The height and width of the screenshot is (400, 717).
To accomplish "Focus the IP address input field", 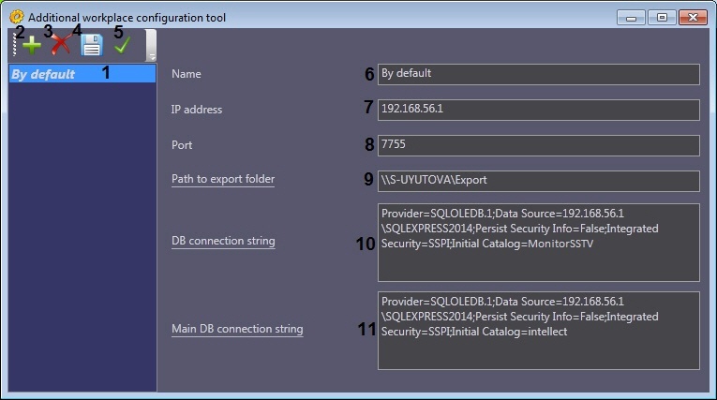I will coord(538,110).
